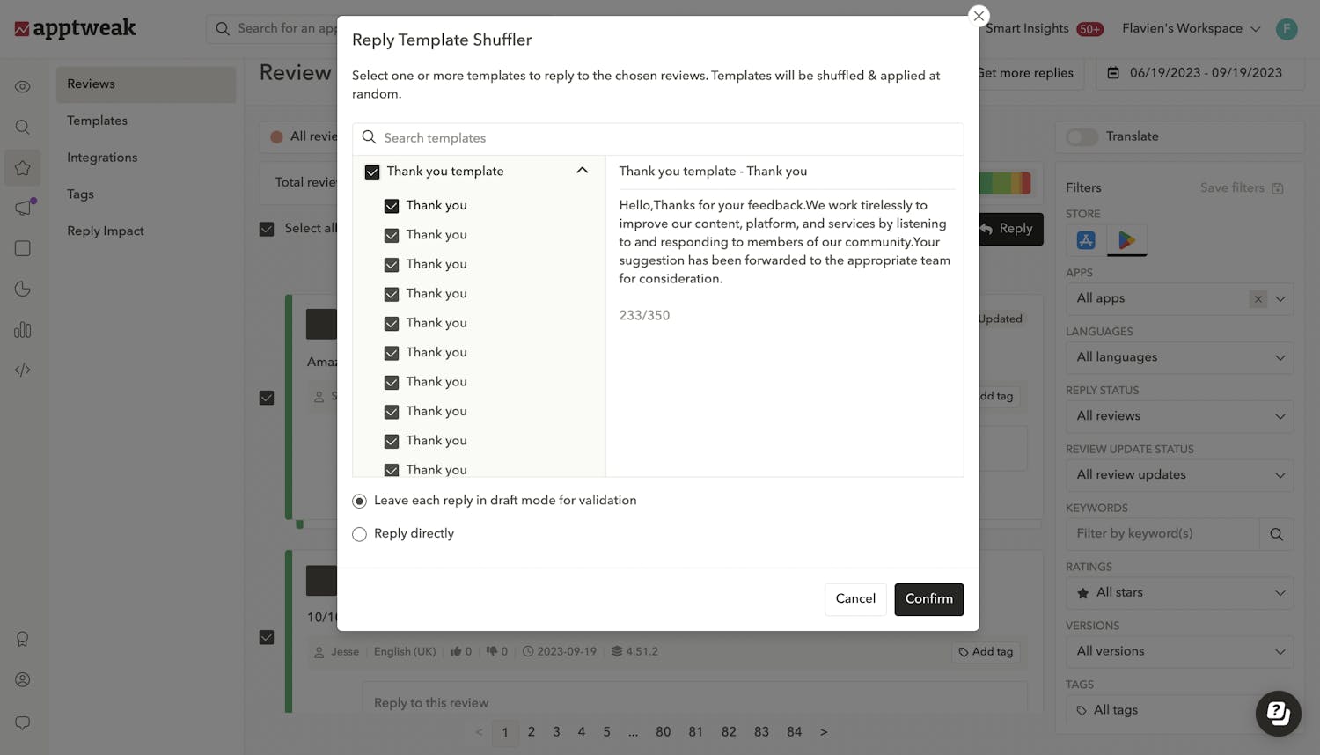1320x755 pixels.
Task: Toggle the Translate switch
Action: 1082,136
